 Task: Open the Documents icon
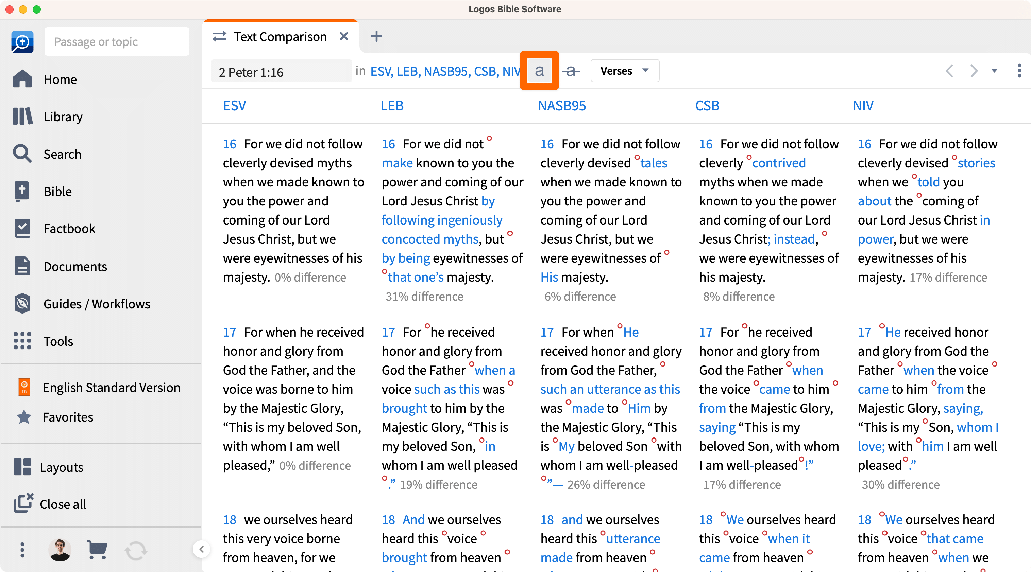click(22, 266)
